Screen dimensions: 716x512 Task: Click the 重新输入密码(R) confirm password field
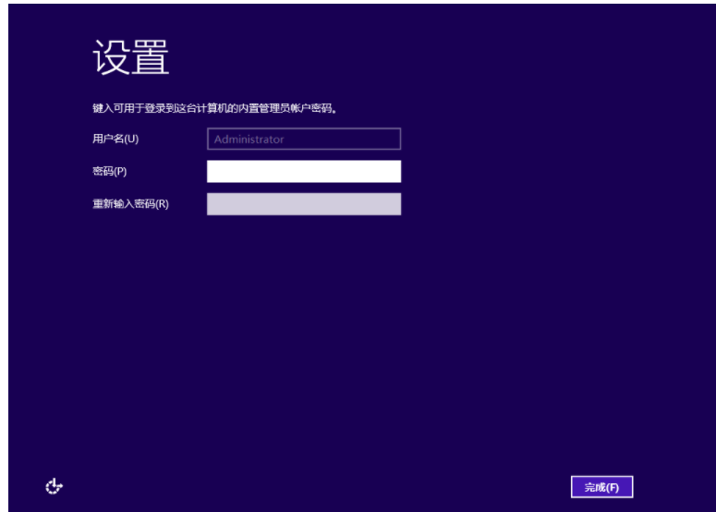click(304, 203)
